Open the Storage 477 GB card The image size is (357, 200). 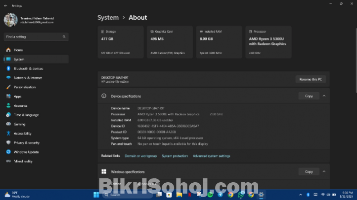tap(121, 42)
